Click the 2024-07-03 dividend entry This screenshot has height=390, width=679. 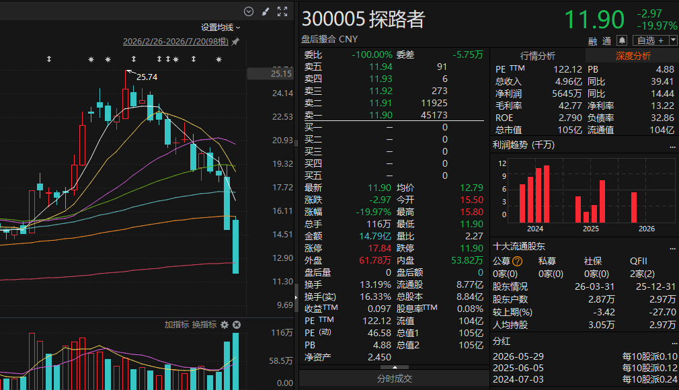(x=585, y=379)
